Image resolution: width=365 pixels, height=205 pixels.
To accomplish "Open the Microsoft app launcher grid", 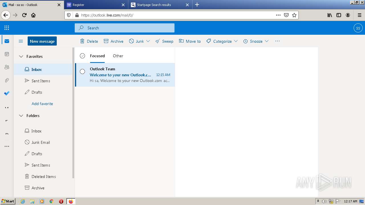I will click(x=7, y=28).
